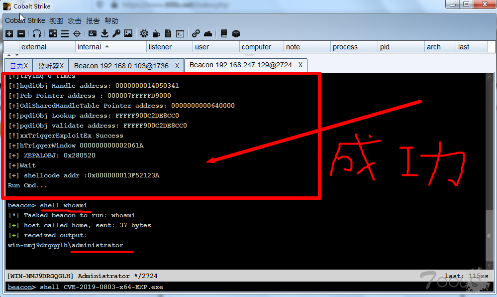The height and width of the screenshot is (297, 497).
Task: Open the 视图 menu
Action: [x=56, y=21]
